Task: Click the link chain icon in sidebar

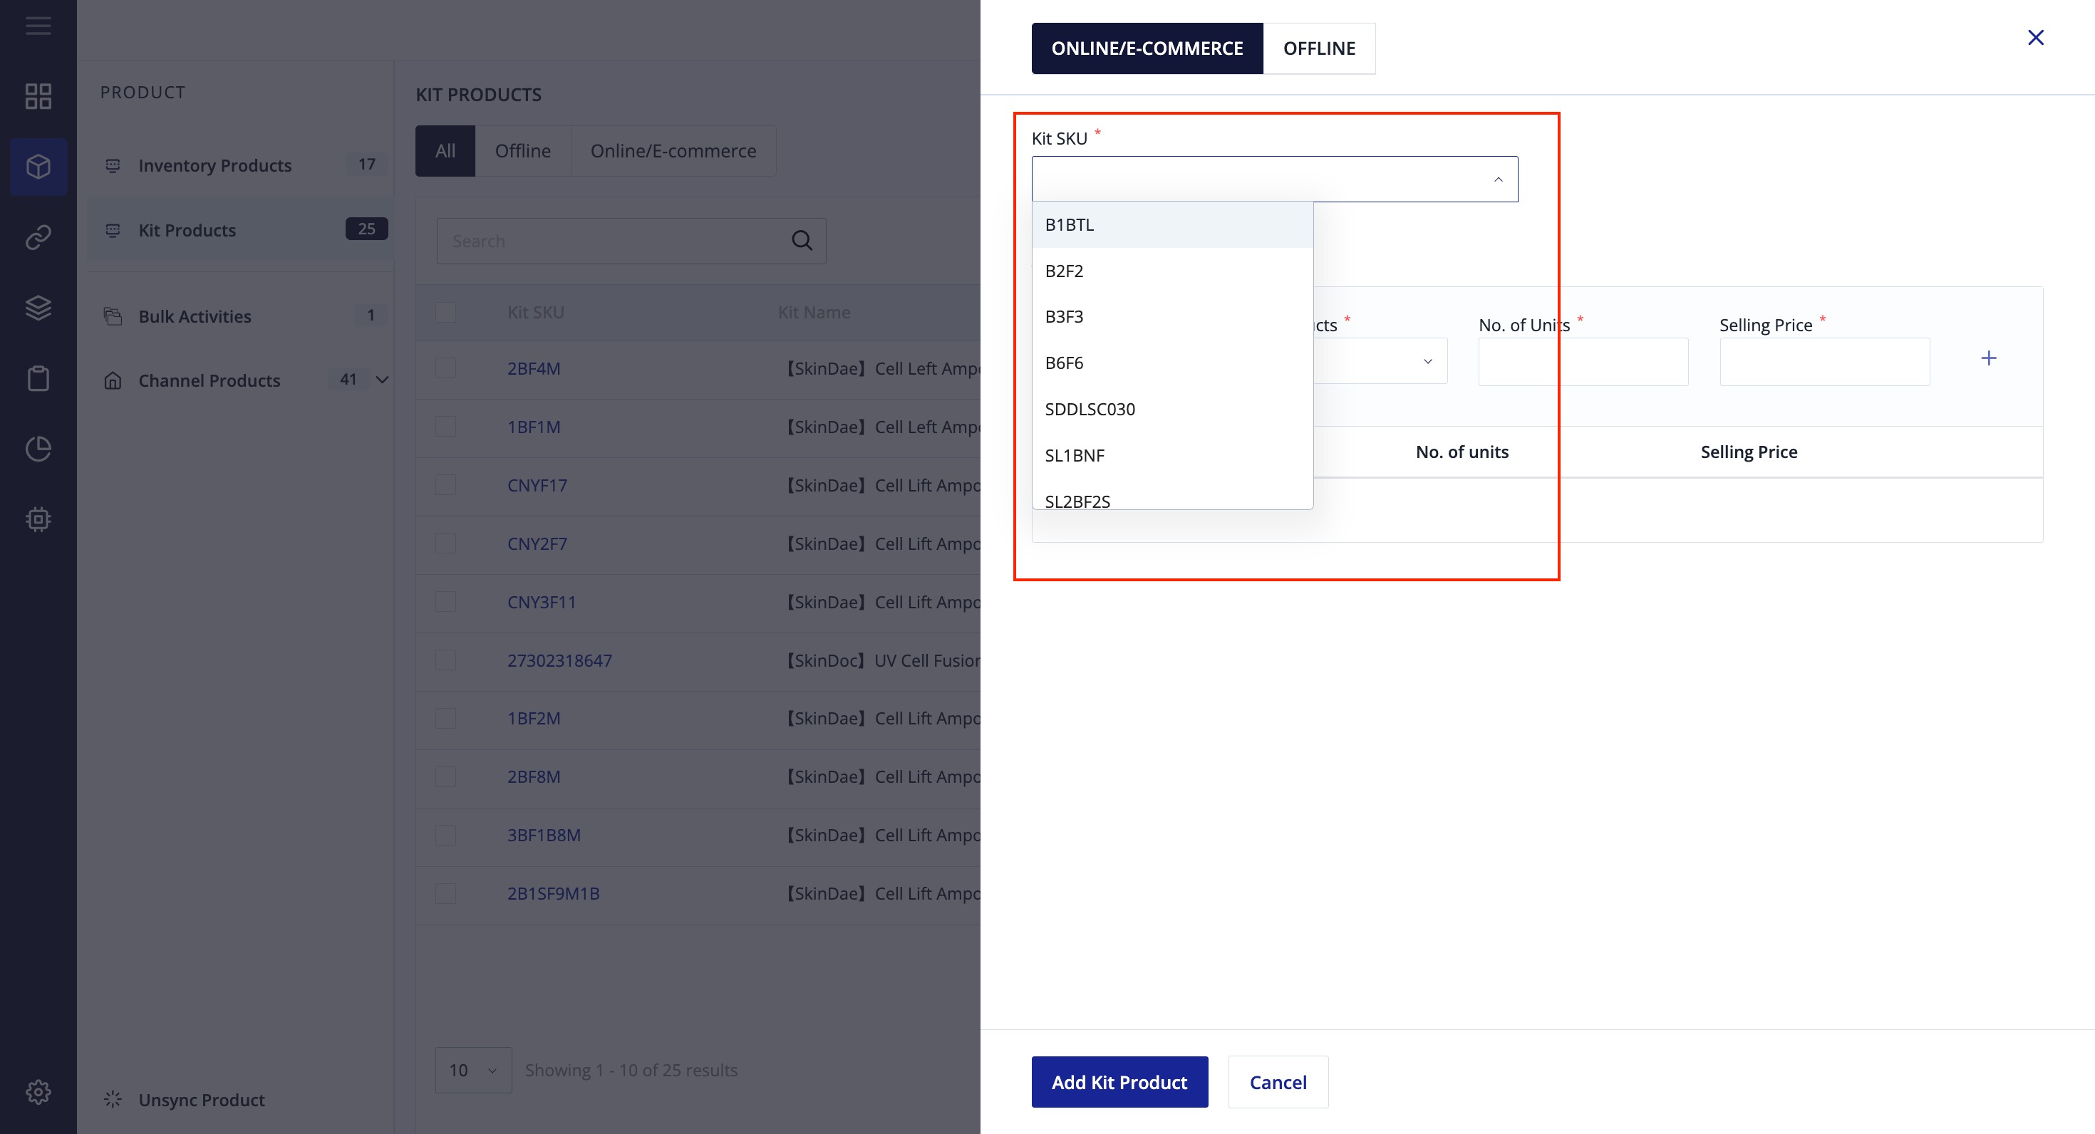Action: [x=38, y=236]
